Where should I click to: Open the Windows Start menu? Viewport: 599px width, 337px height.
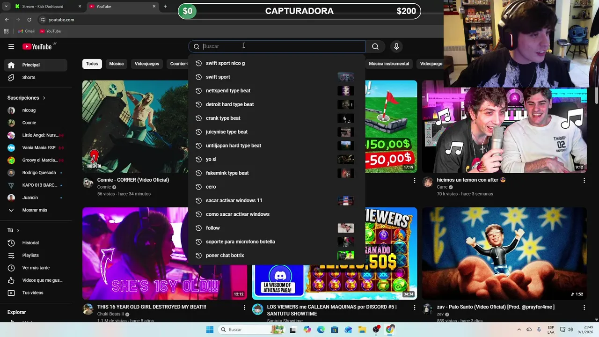(210, 330)
